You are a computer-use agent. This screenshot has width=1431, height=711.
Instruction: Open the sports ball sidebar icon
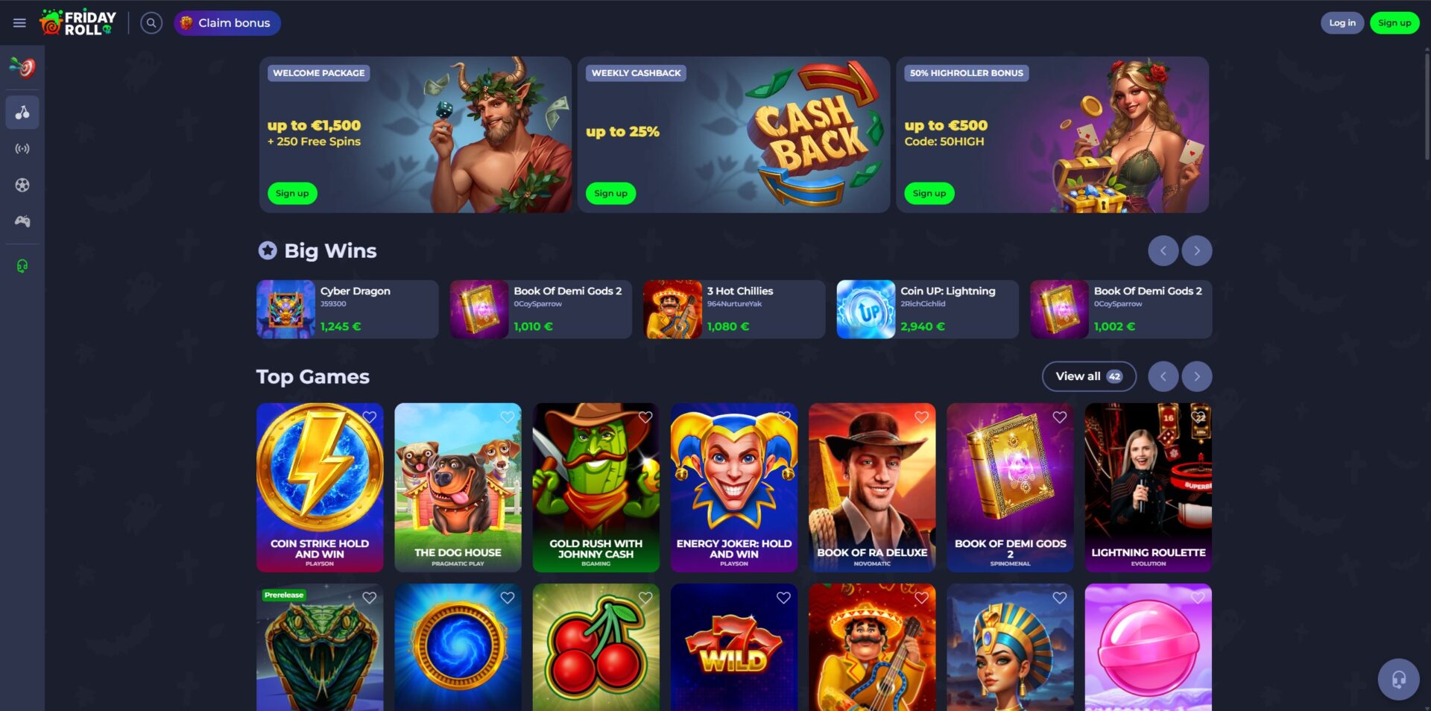[22, 185]
